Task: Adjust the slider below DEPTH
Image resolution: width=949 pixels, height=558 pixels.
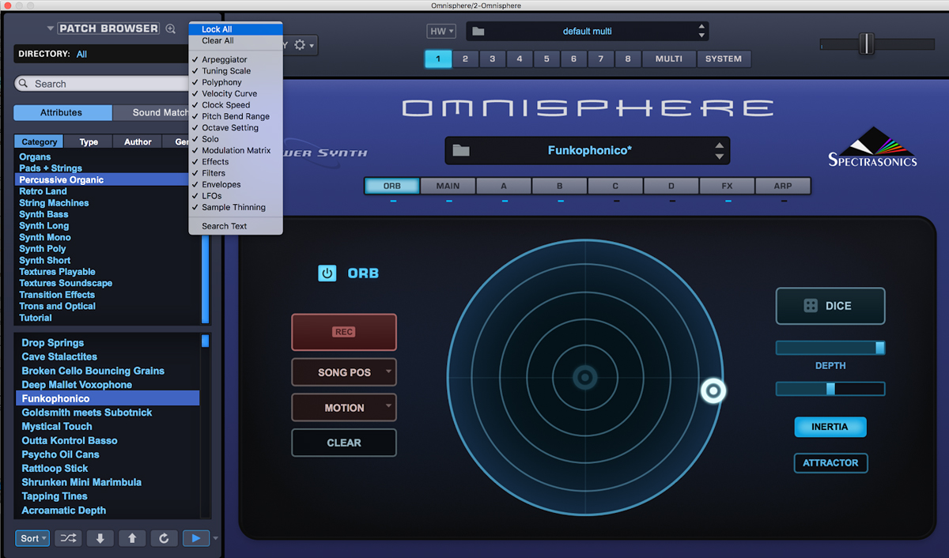Action: [x=830, y=389]
